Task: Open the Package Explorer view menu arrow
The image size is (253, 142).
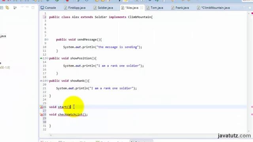Action: pyautogui.click(x=22, y=7)
